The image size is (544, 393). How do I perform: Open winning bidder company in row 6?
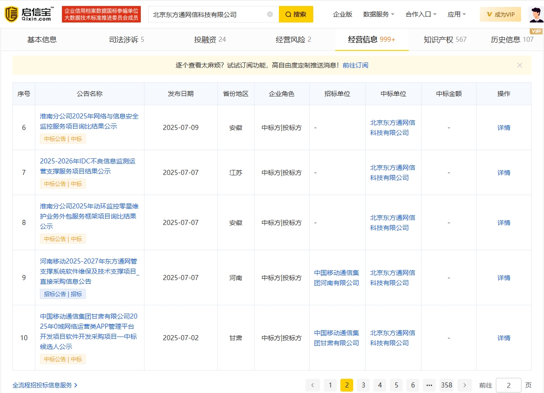[x=393, y=128]
